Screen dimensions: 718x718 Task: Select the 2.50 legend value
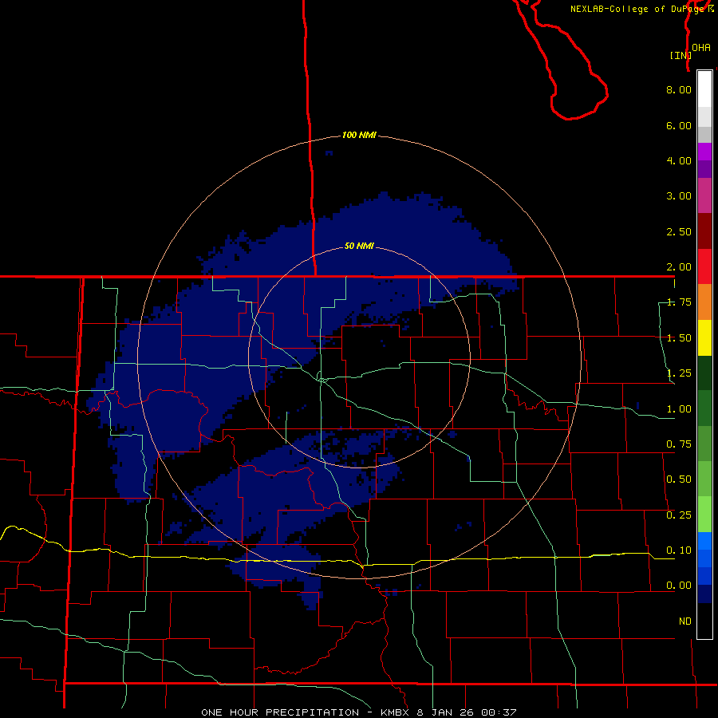tap(679, 231)
